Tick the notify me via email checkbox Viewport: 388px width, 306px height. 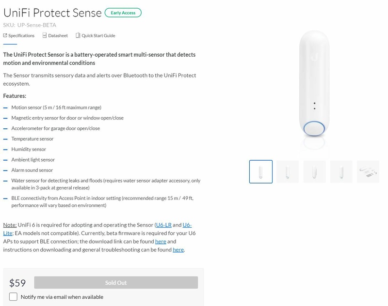coord(14,297)
